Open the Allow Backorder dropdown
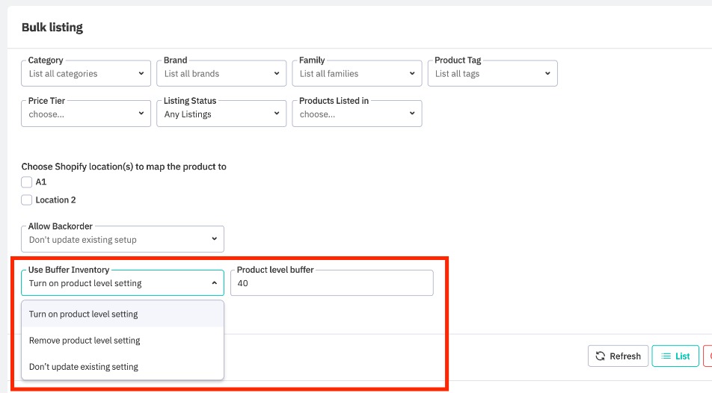Image resolution: width=712 pixels, height=393 pixels. pyautogui.click(x=123, y=240)
